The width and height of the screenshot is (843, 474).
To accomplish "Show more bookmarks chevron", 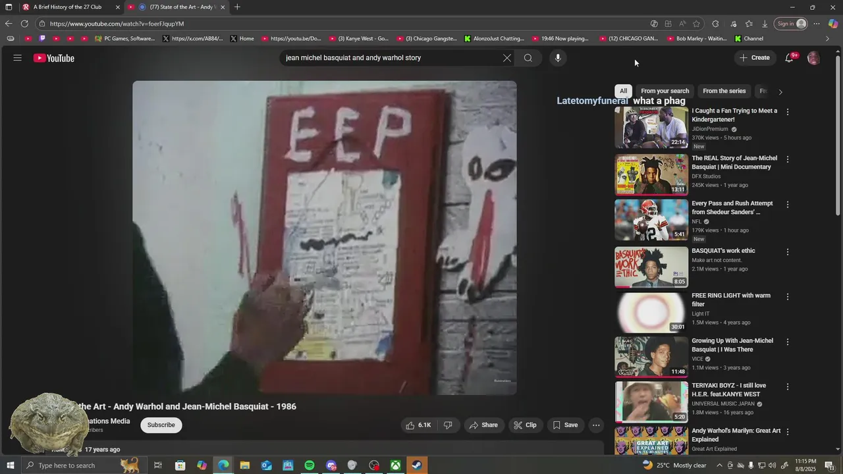I will (x=827, y=39).
